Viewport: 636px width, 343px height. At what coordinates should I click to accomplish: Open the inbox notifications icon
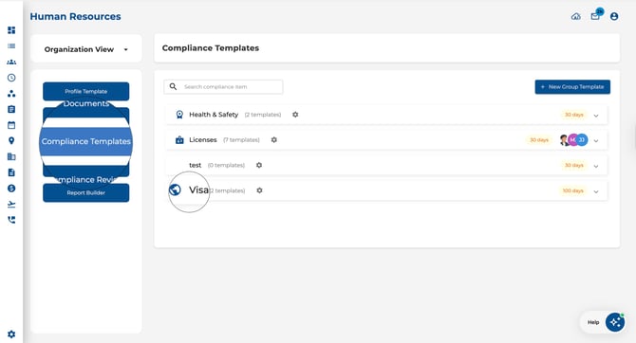point(595,16)
